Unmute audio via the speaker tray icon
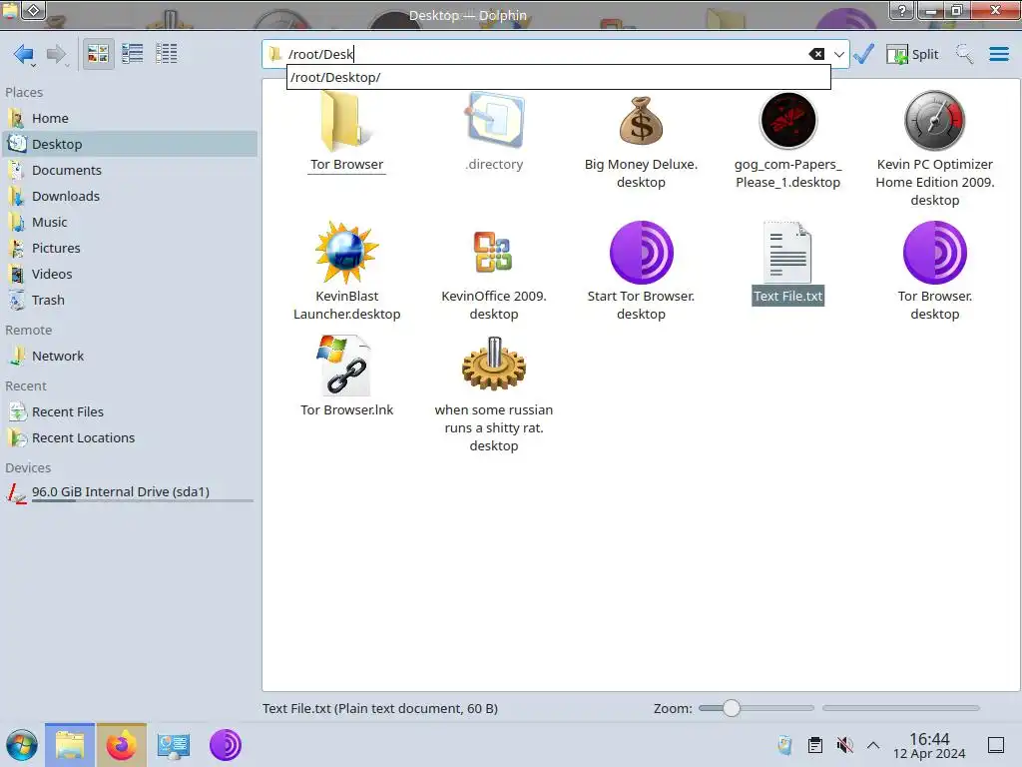1022x767 pixels. tap(844, 745)
